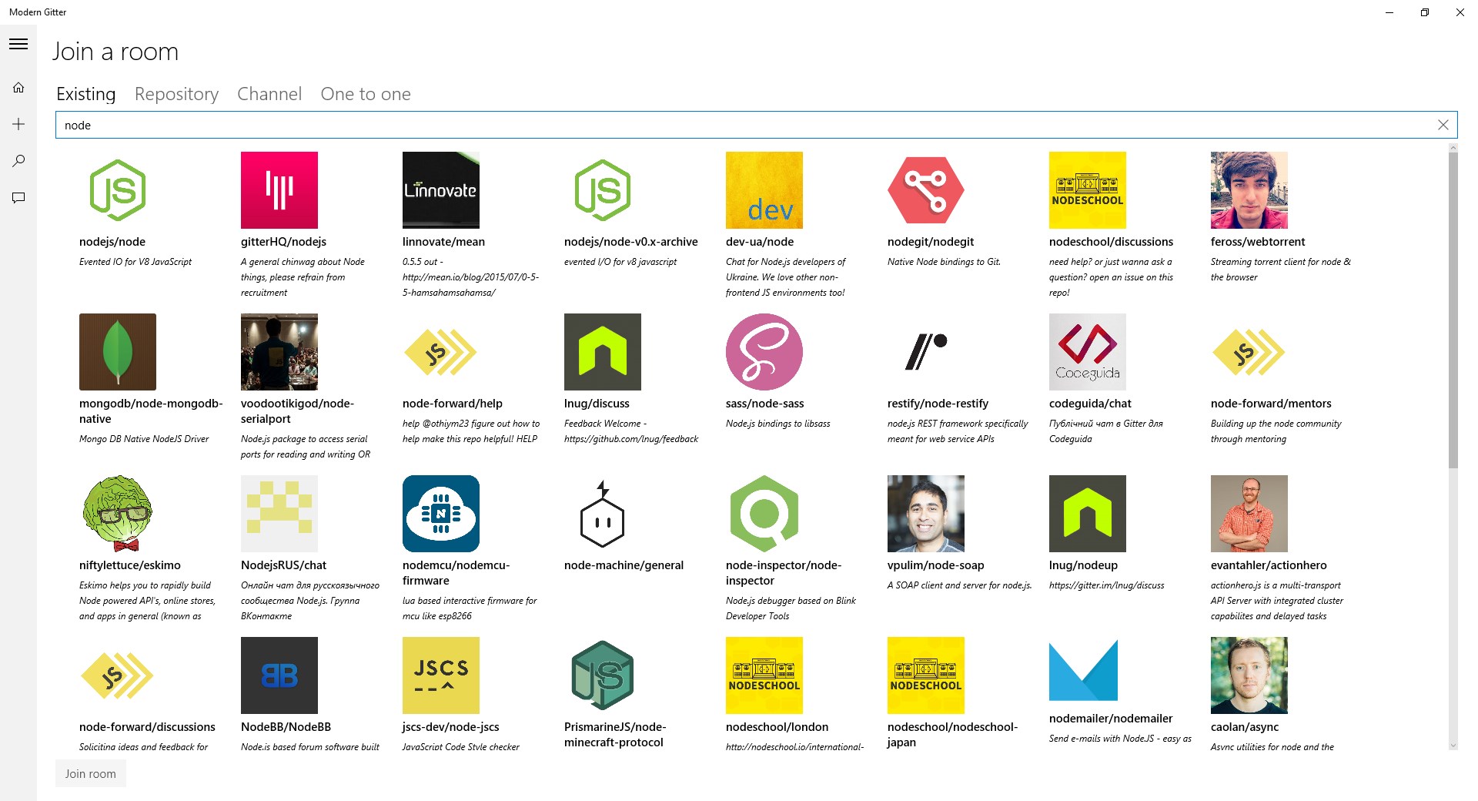This screenshot has height=801, width=1478.
Task: Switch to the Existing tab
Action: click(x=86, y=94)
